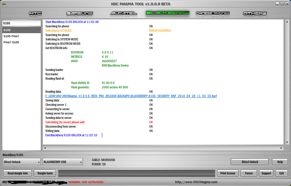
Task: Switch to the Samsung tab
Action: tap(80, 13)
